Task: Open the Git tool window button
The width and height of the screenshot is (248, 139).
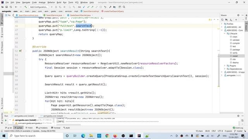Action: [9, 128]
